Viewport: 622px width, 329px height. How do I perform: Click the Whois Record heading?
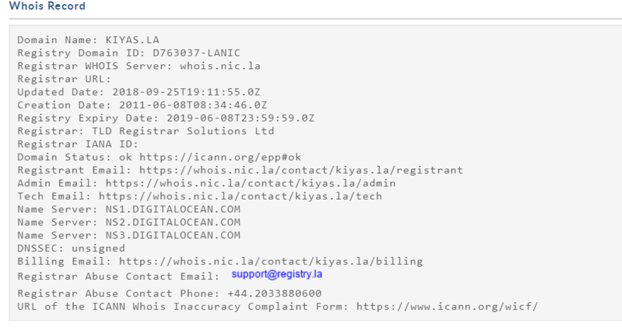(x=47, y=6)
